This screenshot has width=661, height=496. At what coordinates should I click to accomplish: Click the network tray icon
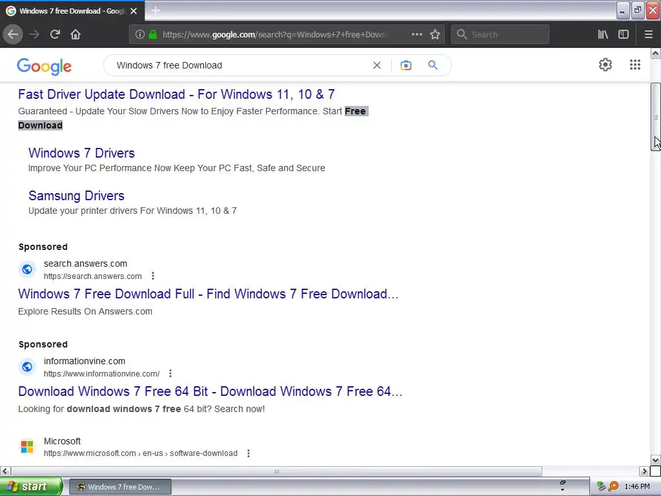601,487
